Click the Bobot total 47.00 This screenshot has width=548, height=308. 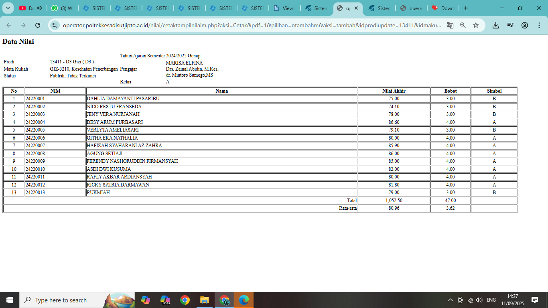click(x=451, y=201)
